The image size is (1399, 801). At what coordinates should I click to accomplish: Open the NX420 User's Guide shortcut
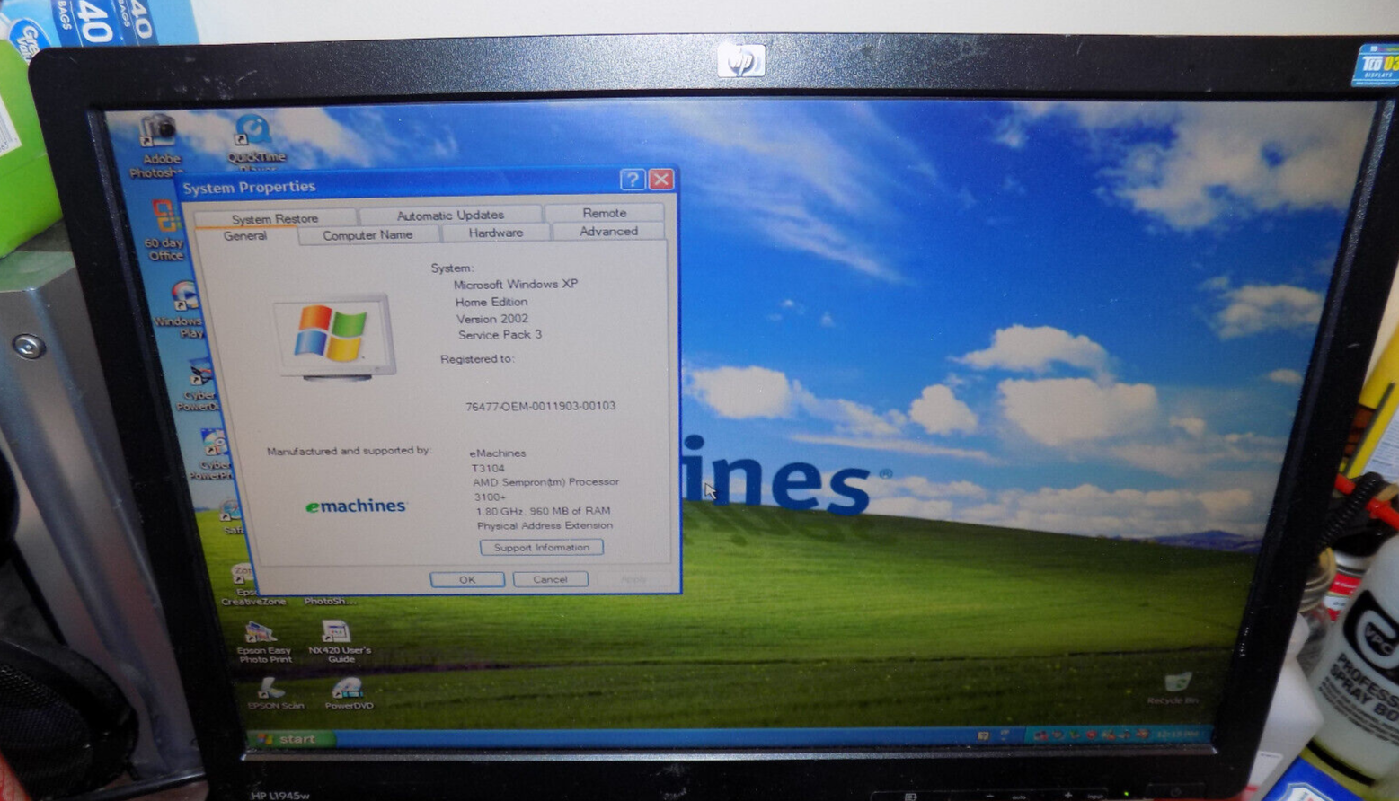(339, 642)
